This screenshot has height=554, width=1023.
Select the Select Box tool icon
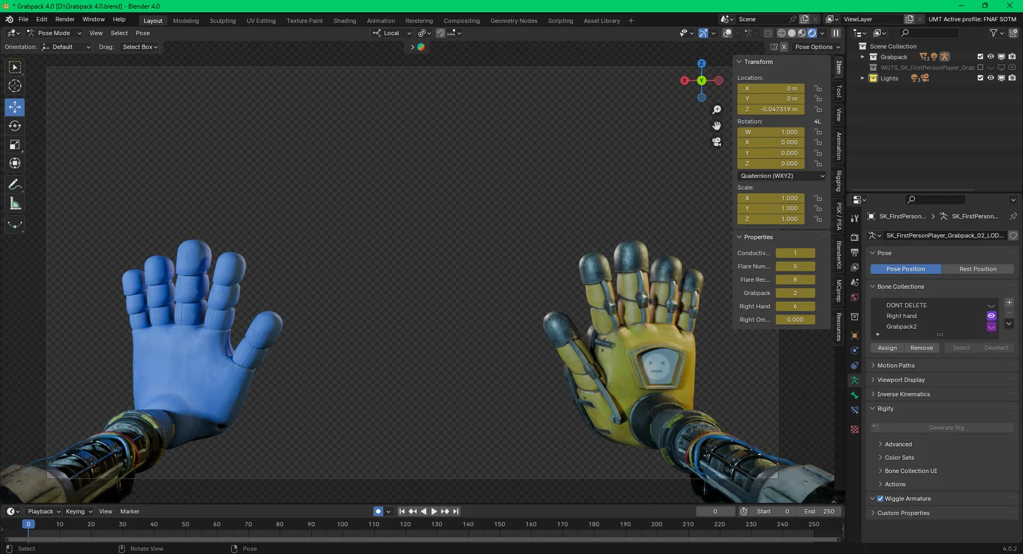[15, 67]
